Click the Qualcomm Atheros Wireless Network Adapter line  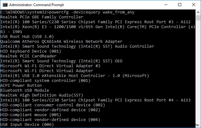pos(61,41)
